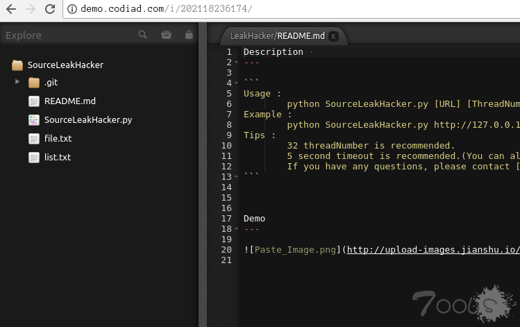
Task: Click the browser back arrow
Action: click(11, 9)
